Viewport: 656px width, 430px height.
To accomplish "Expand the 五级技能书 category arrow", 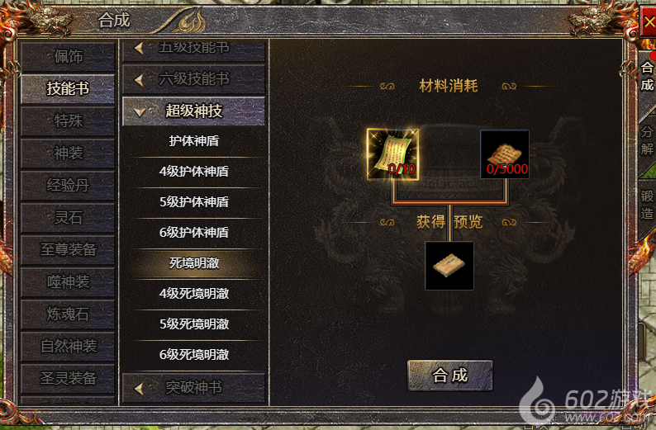I will pyautogui.click(x=140, y=48).
